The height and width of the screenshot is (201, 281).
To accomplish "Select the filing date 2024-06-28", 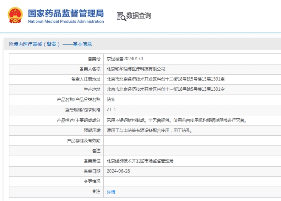I will click(x=118, y=171).
